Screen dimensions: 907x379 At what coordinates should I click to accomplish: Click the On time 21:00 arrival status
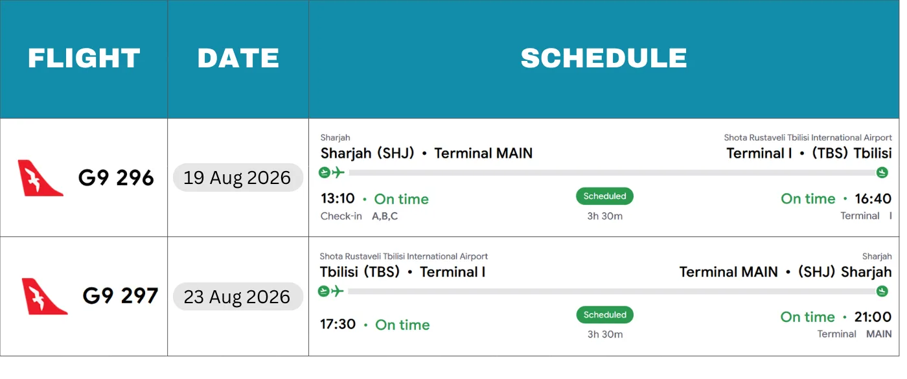(x=836, y=317)
